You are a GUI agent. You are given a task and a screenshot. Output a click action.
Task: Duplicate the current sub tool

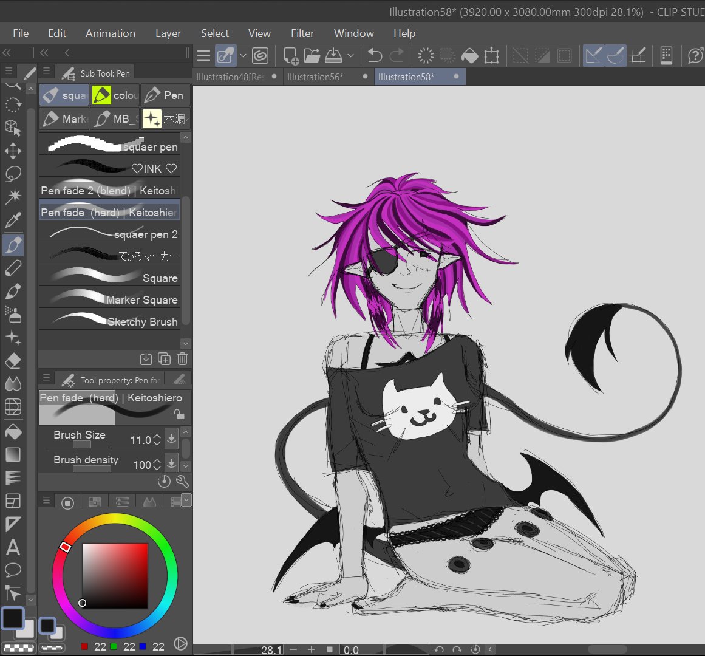(164, 359)
